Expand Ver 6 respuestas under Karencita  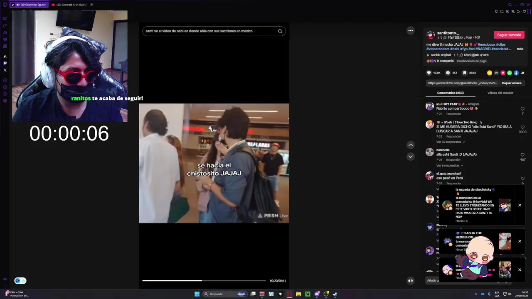click(x=449, y=166)
